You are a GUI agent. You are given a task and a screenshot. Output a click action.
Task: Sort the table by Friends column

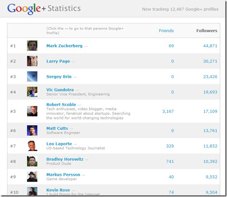(x=166, y=31)
